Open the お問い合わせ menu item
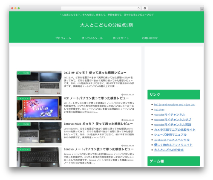This screenshot has height=180, width=213. [150, 38]
